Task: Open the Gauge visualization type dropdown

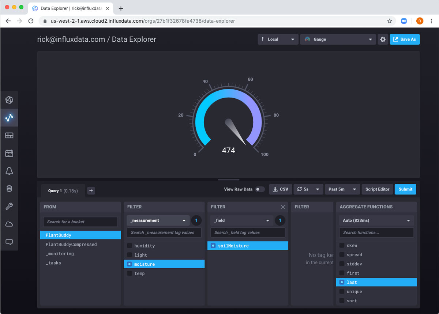Action: coord(338,39)
